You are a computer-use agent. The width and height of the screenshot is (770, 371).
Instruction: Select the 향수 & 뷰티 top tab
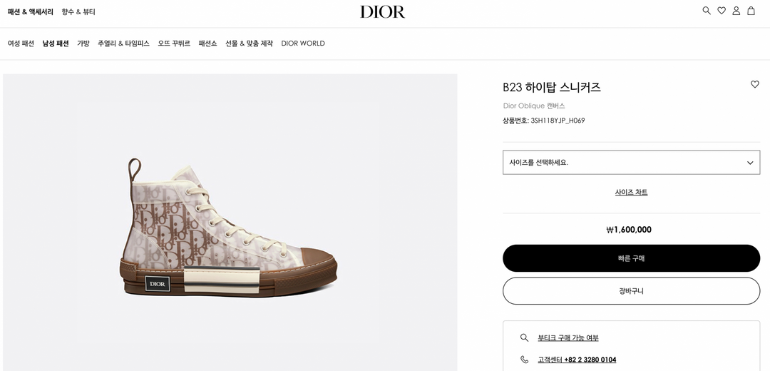(78, 12)
